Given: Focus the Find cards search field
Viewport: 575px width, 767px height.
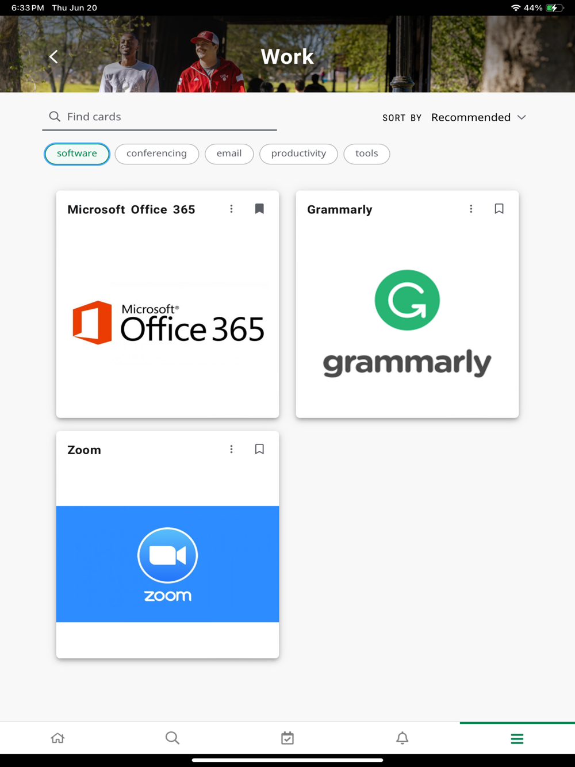Looking at the screenshot, I should pos(159,117).
